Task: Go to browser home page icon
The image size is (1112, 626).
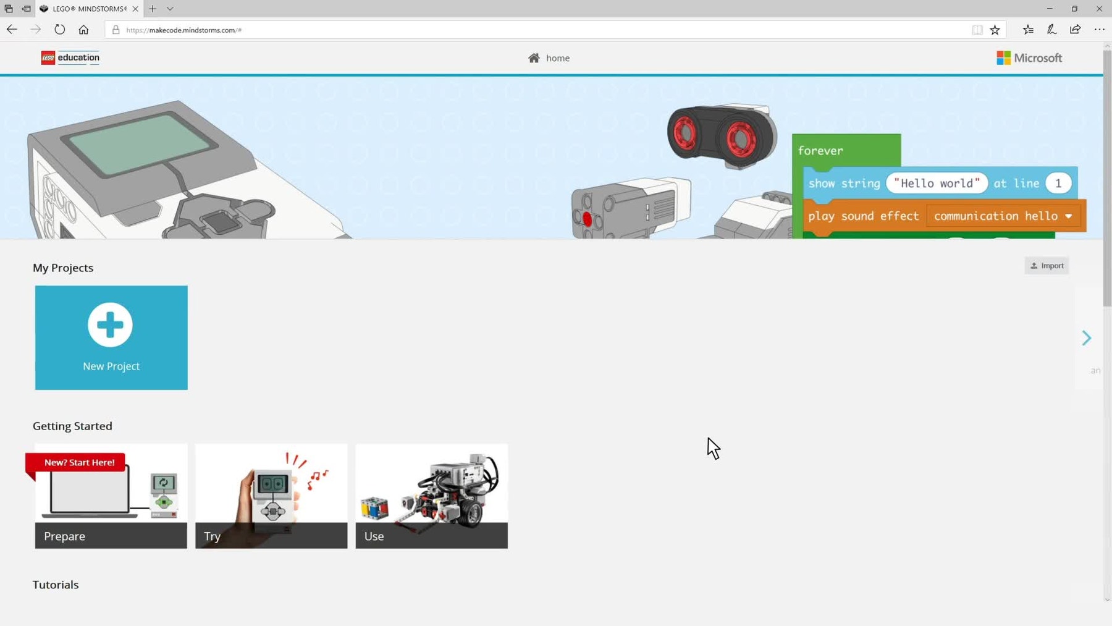Action: 83,30
